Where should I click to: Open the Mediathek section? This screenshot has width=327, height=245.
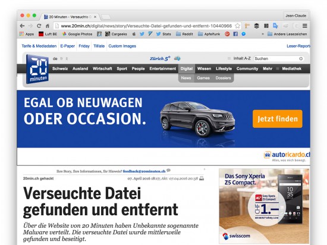coord(291,68)
